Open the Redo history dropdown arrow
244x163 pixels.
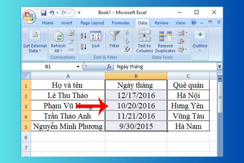[70, 13]
